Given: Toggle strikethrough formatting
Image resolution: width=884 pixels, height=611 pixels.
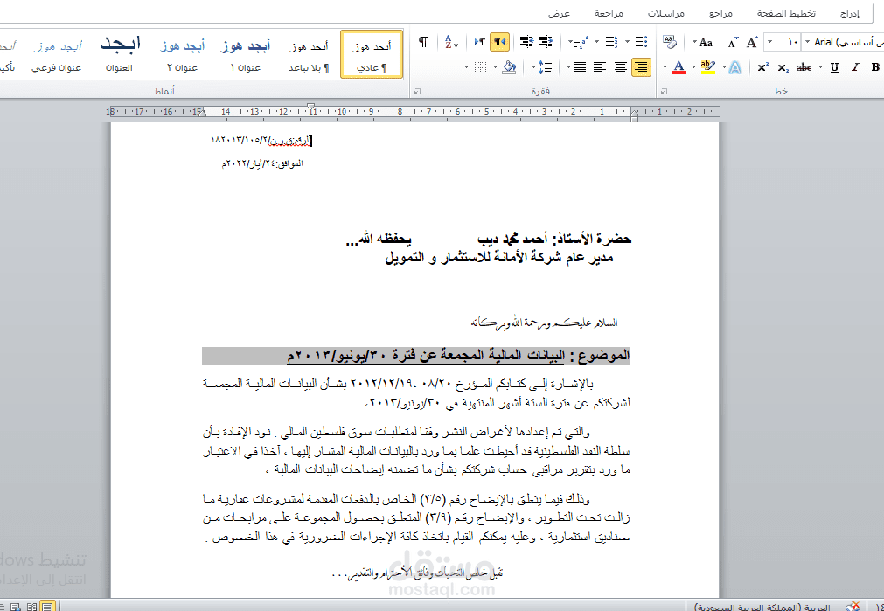Looking at the screenshot, I should pos(804,67).
